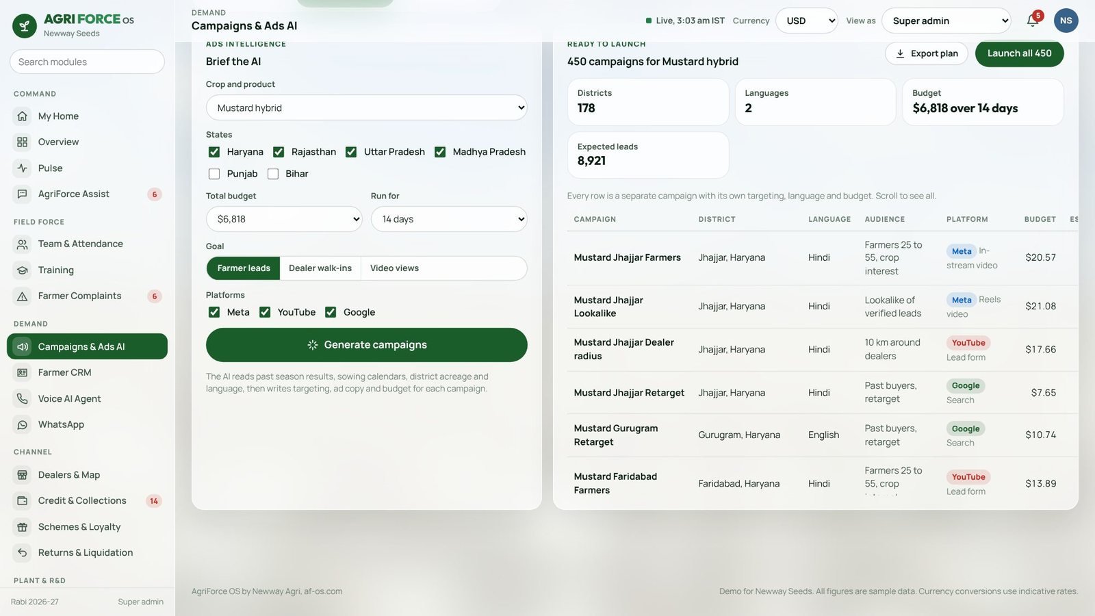Uncheck the Haryana state checkbox
Image resolution: width=1095 pixels, height=616 pixels.
pyautogui.click(x=214, y=152)
